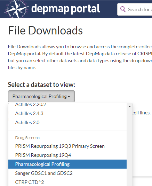Choose PRISM Repurposing 19Q3 Primary Screen
Image resolution: width=152 pixels, height=186 pixels.
pyautogui.click(x=67, y=146)
